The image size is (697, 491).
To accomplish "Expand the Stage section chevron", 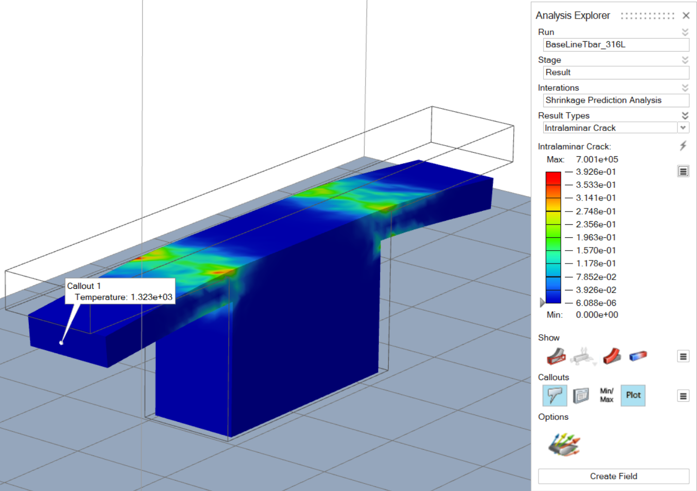I will click(685, 60).
